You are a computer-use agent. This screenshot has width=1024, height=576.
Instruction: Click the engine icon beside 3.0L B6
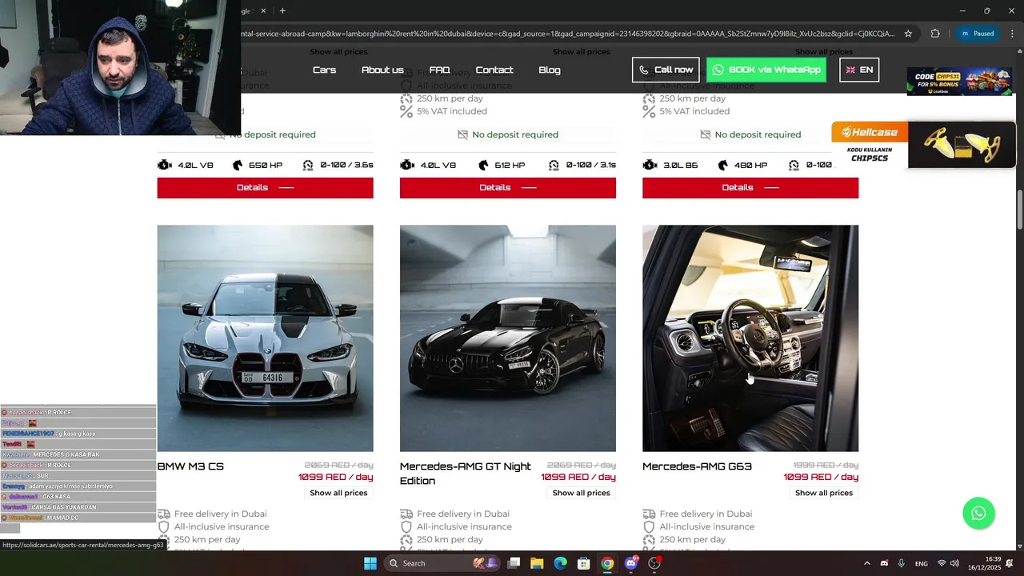pyautogui.click(x=650, y=165)
